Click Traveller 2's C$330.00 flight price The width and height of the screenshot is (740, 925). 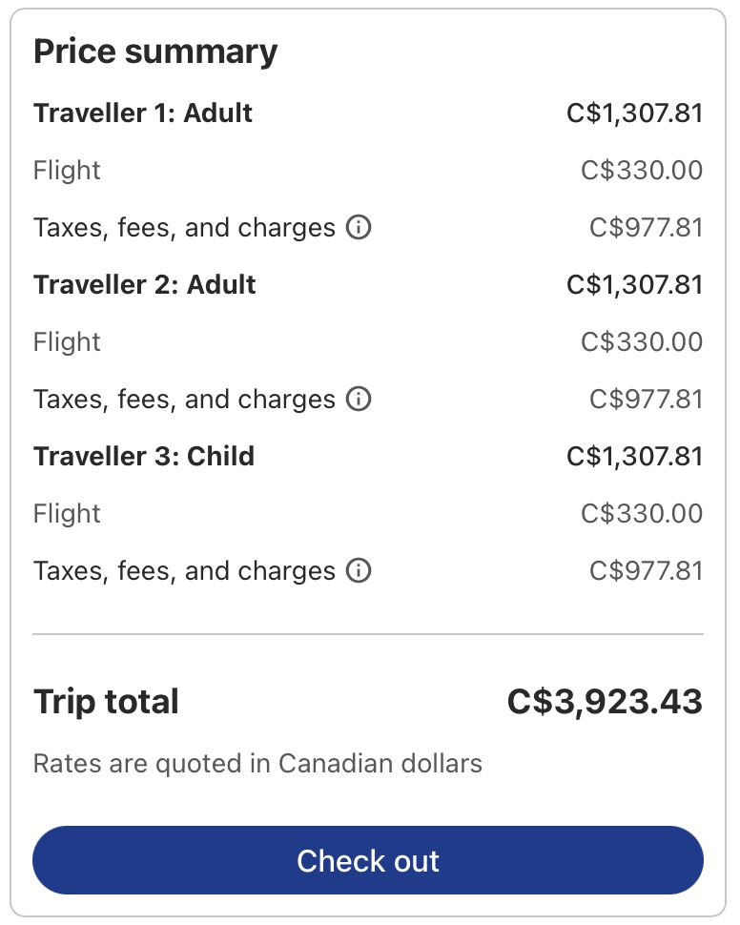point(642,342)
